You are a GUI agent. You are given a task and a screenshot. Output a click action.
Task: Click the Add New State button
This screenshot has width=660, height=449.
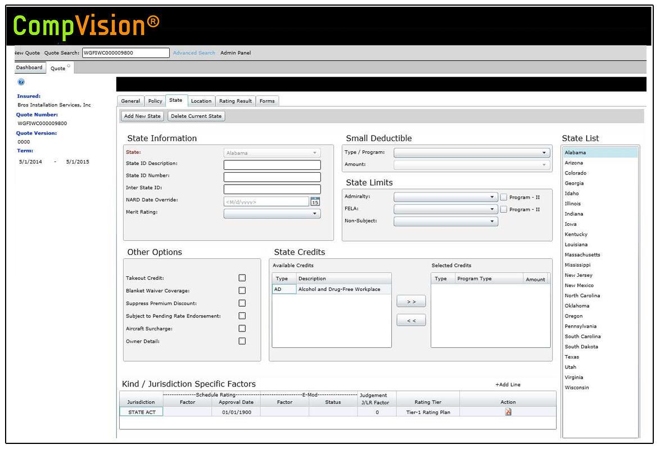click(142, 116)
